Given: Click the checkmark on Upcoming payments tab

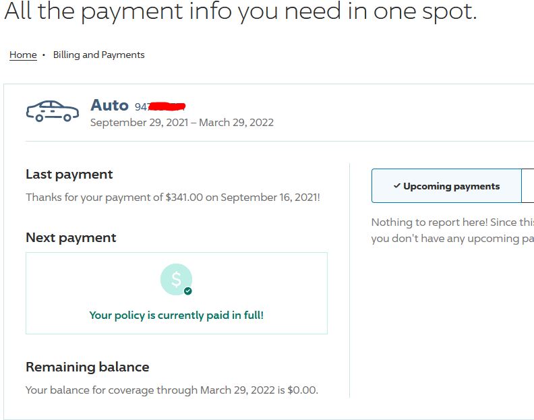Looking at the screenshot, I should [396, 185].
